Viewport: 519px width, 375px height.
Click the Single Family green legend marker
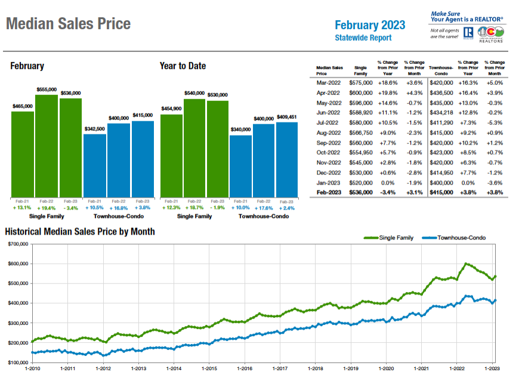[371, 238]
